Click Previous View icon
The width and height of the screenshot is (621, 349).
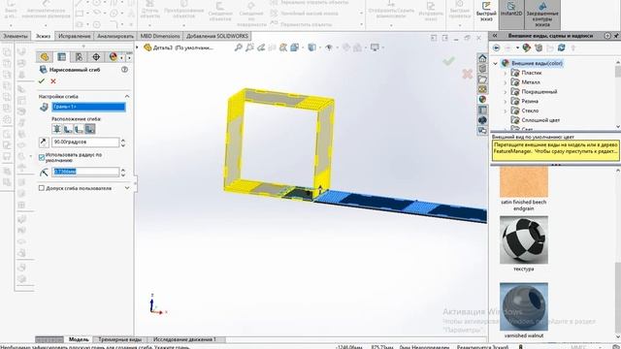click(x=261, y=48)
